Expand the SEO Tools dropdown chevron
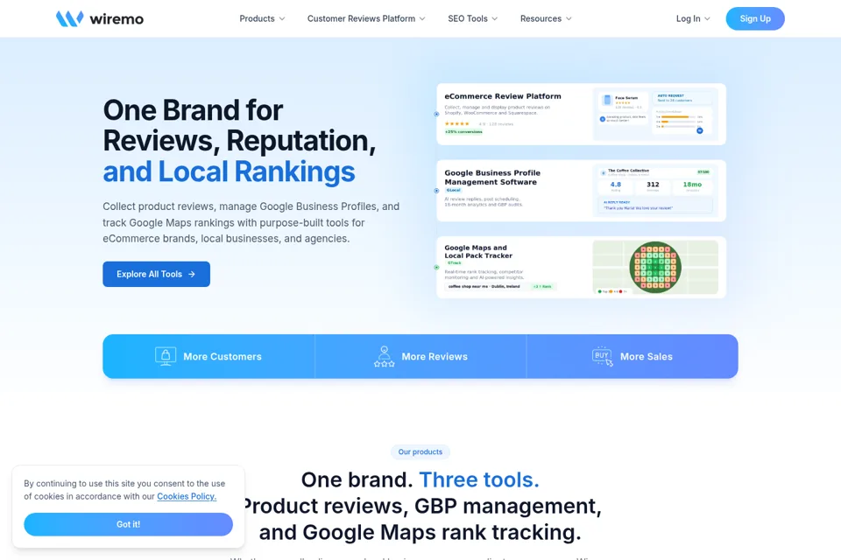 [x=494, y=18]
